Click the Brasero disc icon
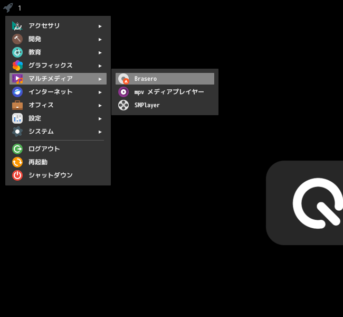This screenshot has width=343, height=317. pos(123,79)
